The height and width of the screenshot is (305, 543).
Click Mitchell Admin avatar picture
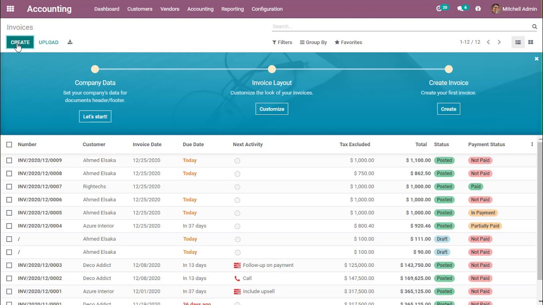(495, 8)
